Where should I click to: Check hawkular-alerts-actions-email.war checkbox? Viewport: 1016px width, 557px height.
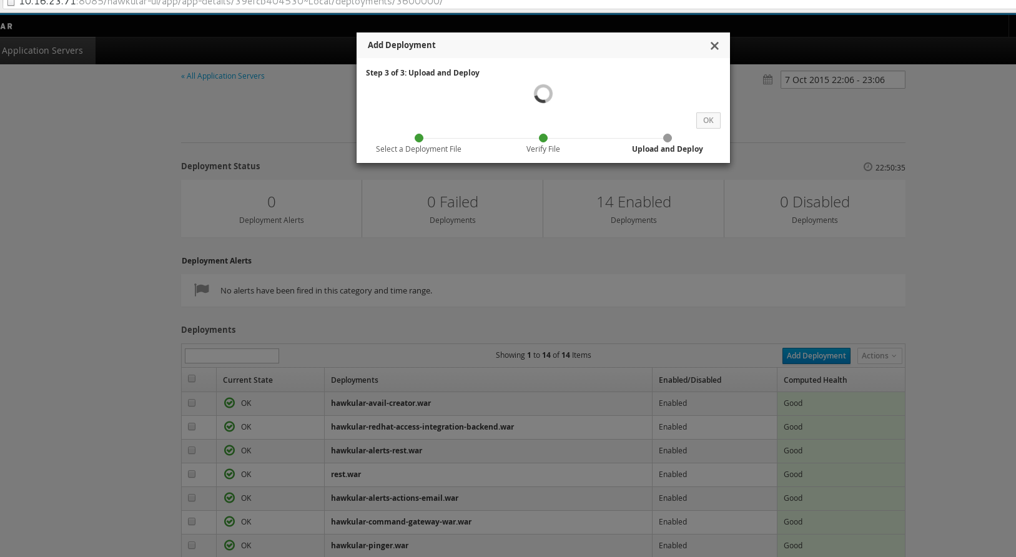(192, 498)
